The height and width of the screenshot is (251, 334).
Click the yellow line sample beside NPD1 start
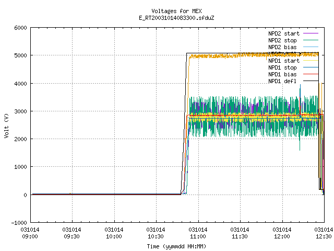(311, 61)
